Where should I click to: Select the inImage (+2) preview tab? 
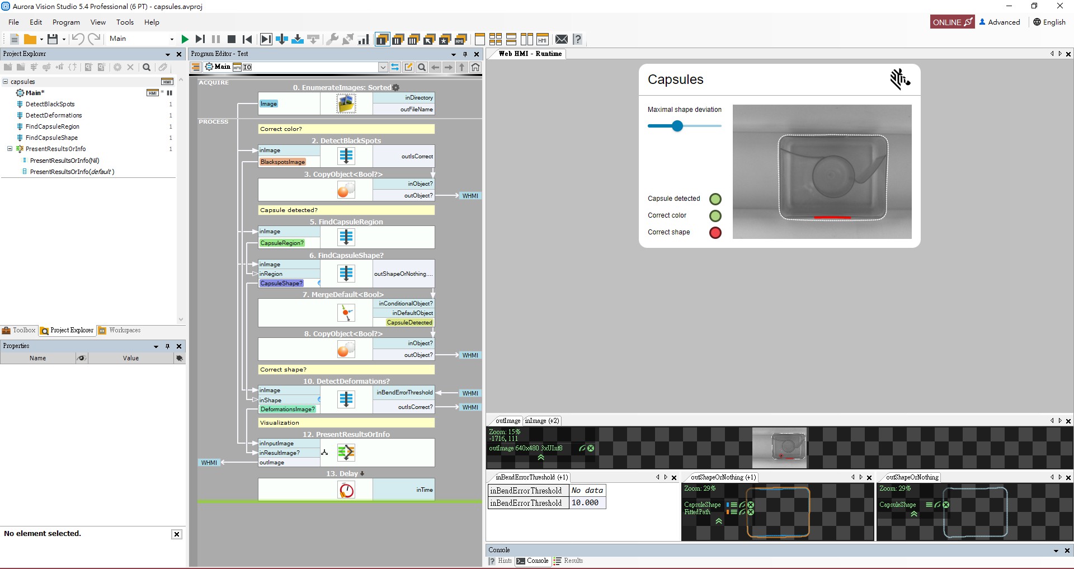click(542, 421)
